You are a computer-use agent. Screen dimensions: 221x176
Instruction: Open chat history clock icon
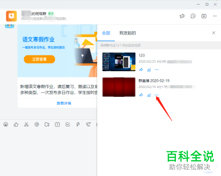point(193,16)
